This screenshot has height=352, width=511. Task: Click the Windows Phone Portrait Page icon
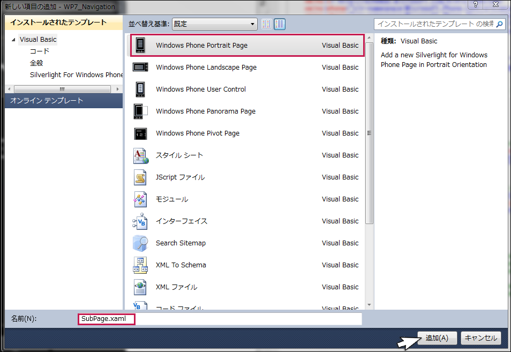[140, 45]
